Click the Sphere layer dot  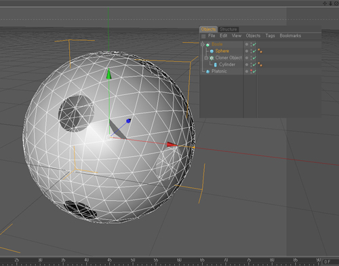pos(247,51)
